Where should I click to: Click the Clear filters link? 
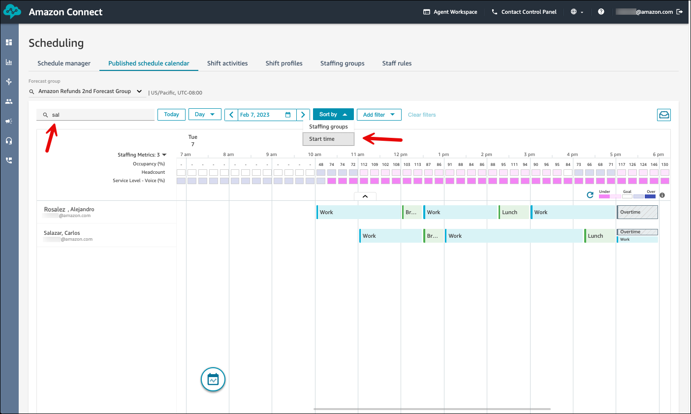click(x=422, y=115)
